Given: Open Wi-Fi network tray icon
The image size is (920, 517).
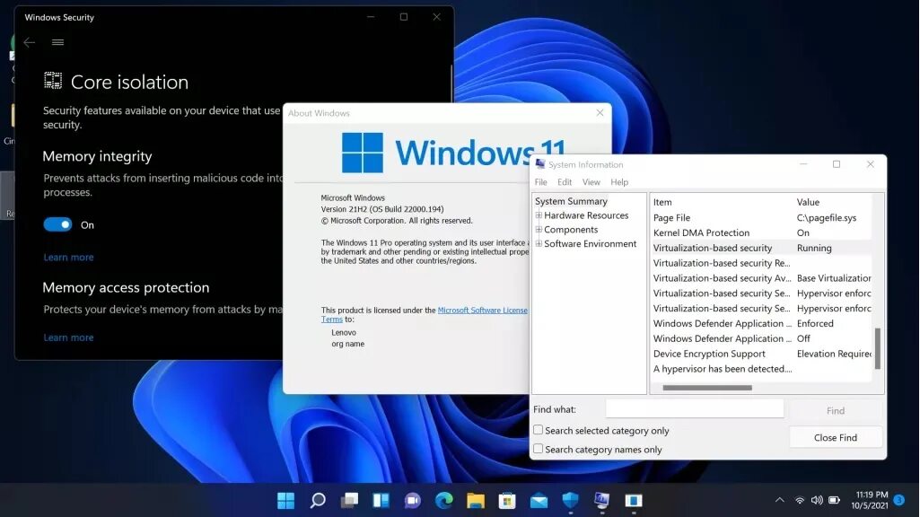Looking at the screenshot, I should (x=799, y=501).
